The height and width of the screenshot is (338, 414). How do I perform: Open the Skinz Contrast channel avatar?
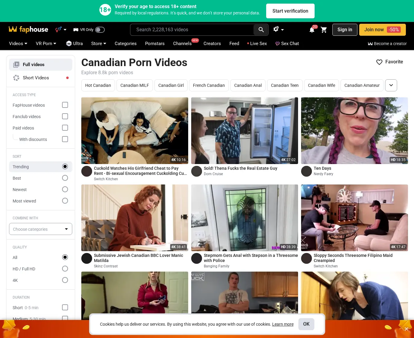87,258
